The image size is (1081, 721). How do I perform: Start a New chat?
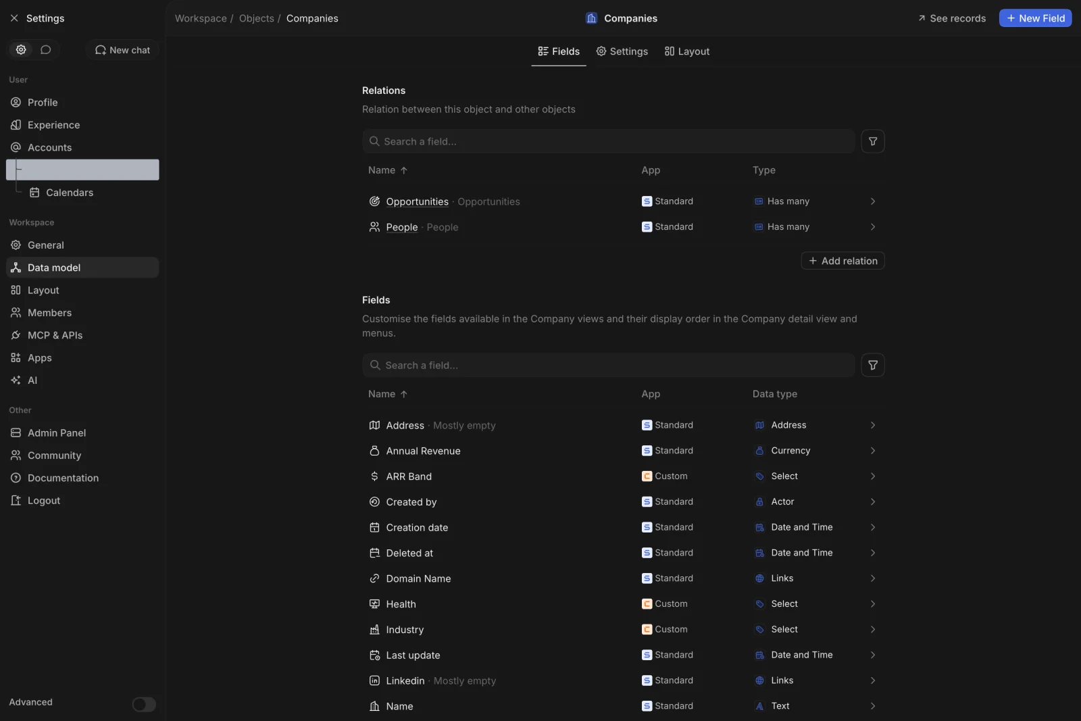click(x=122, y=50)
